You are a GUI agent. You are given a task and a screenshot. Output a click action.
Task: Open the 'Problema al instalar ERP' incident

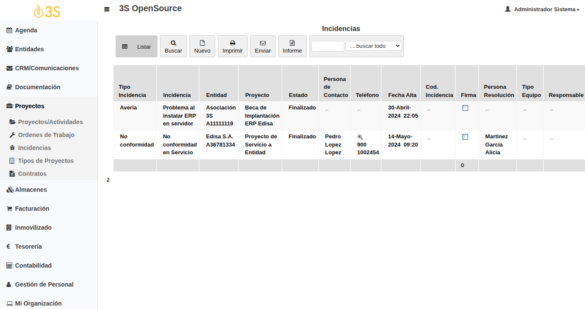[x=179, y=115]
